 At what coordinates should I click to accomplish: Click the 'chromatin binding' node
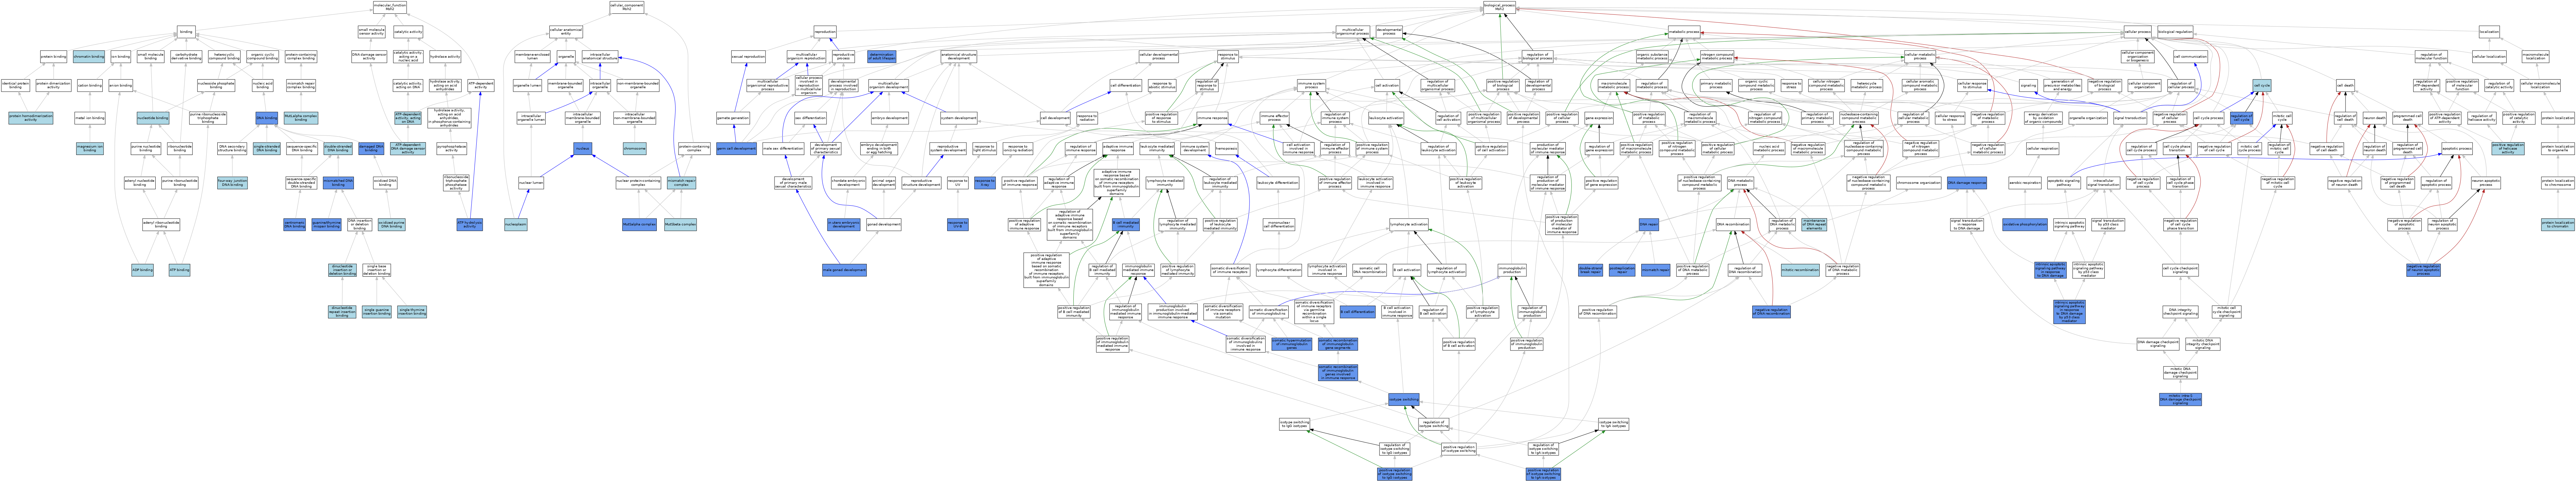click(89, 57)
